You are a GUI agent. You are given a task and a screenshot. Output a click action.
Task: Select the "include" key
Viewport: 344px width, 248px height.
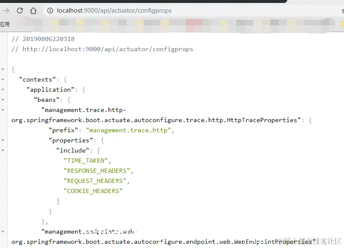73,150
